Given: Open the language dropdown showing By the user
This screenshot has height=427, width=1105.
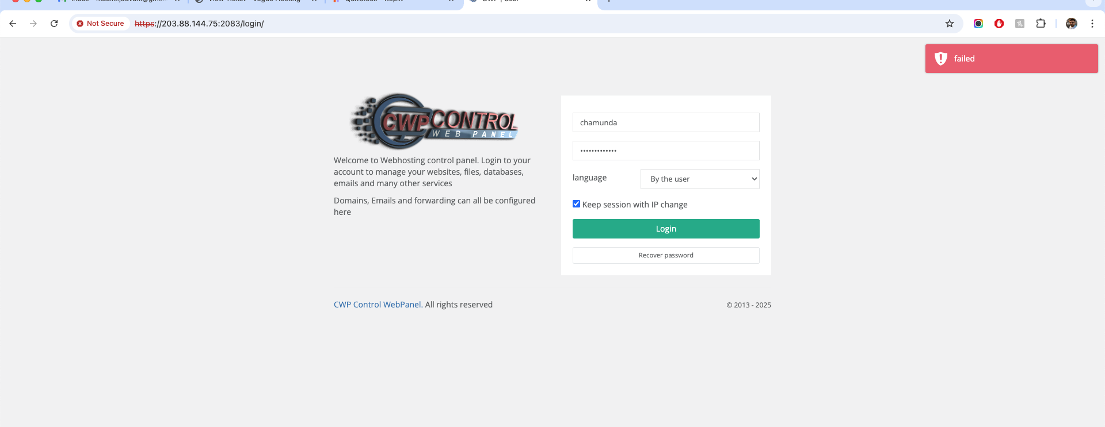Looking at the screenshot, I should coord(700,179).
